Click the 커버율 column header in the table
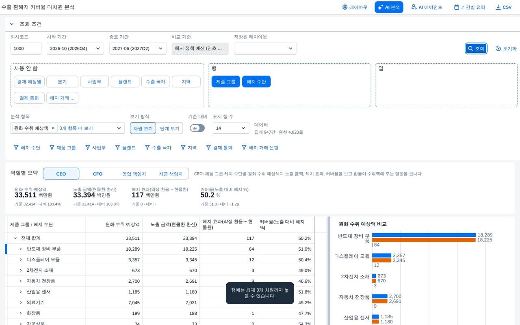The width and height of the screenshot is (520, 325). pos(285,225)
